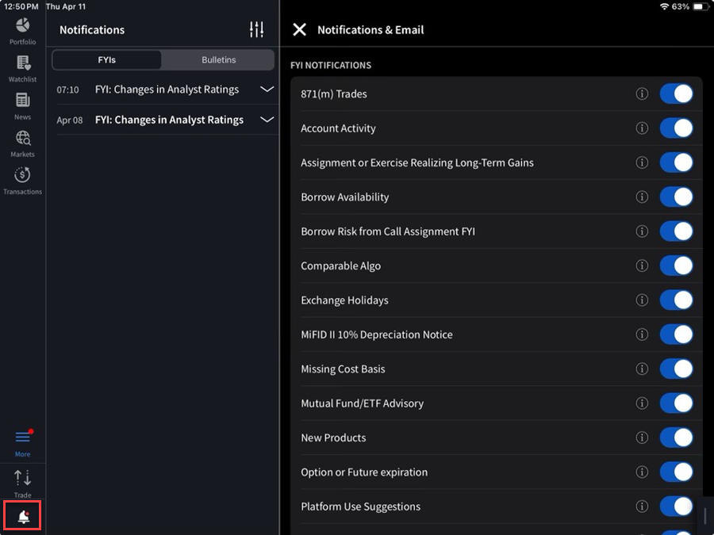This screenshot has height=535, width=714.
Task: Expand the Apr 08 Analyst Ratings FYI chevron
Action: pyautogui.click(x=267, y=120)
